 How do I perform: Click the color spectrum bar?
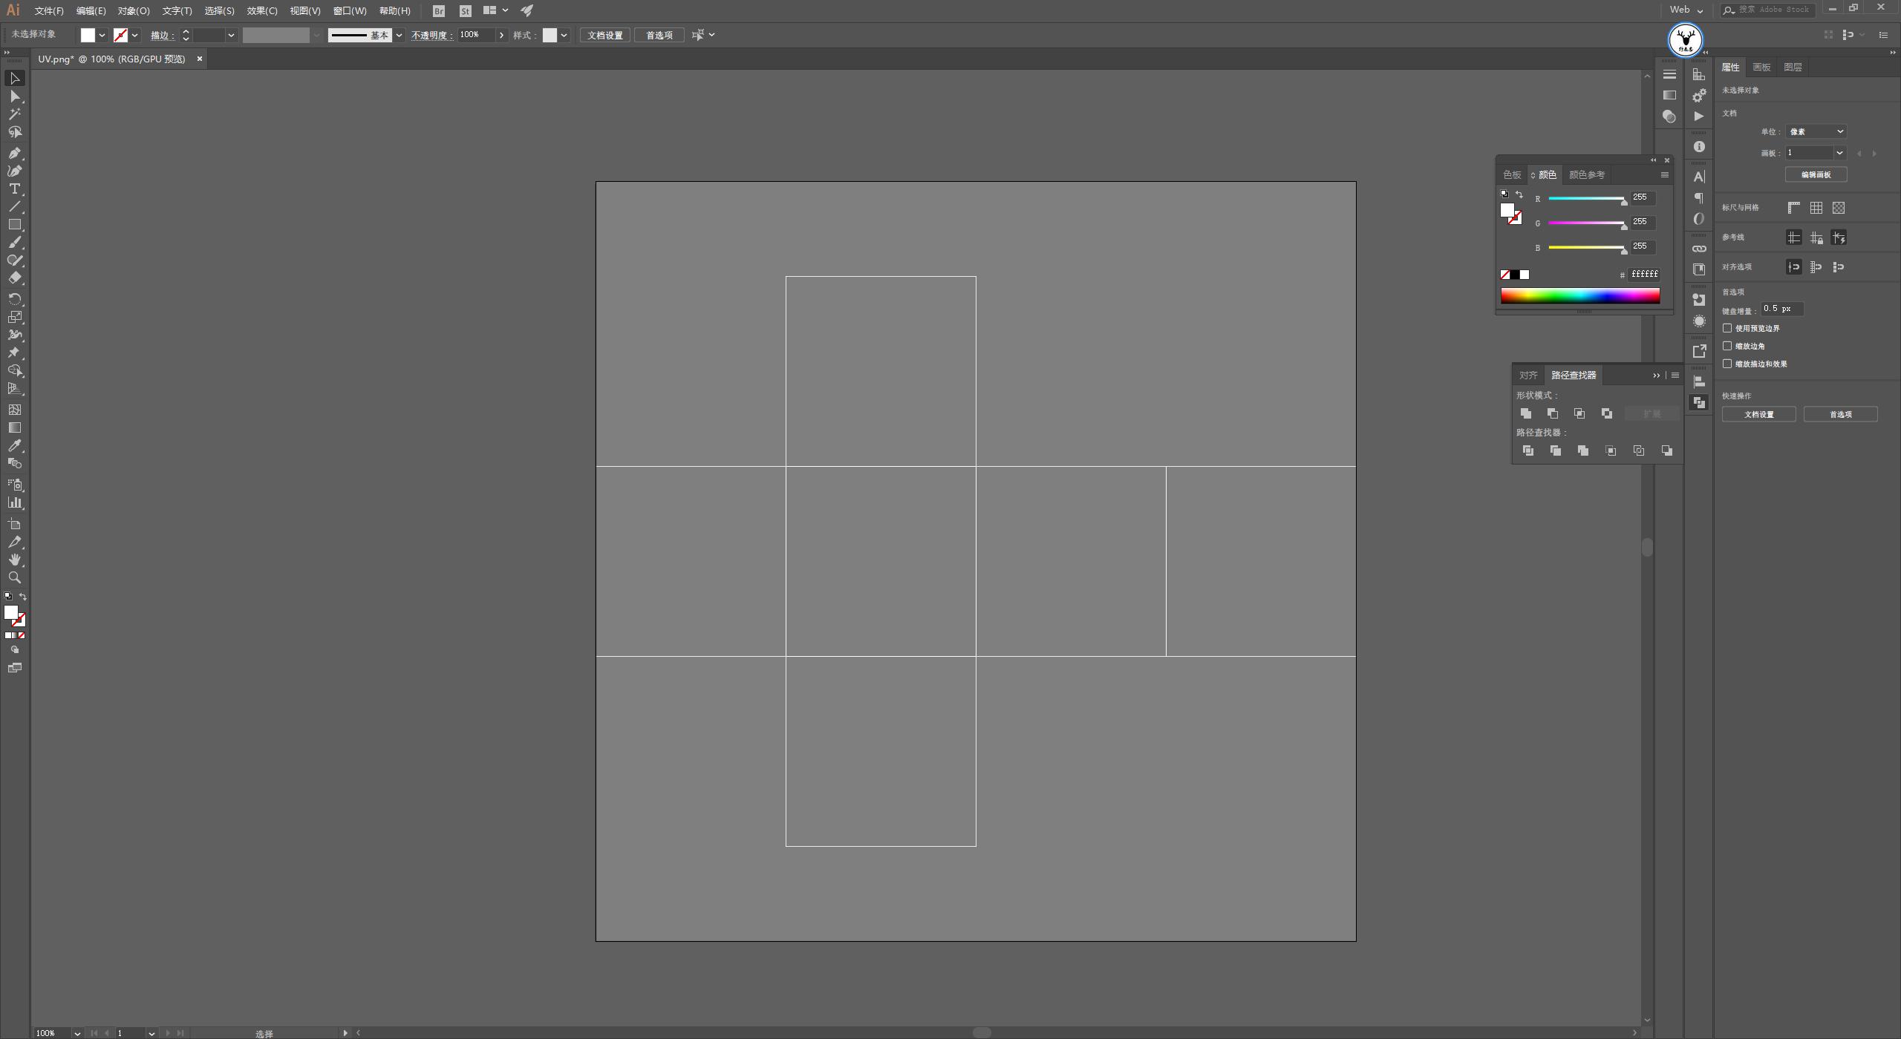1579,296
